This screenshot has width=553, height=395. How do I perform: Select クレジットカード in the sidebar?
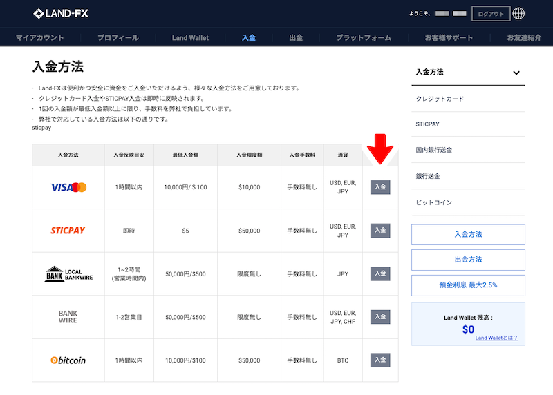[440, 99]
